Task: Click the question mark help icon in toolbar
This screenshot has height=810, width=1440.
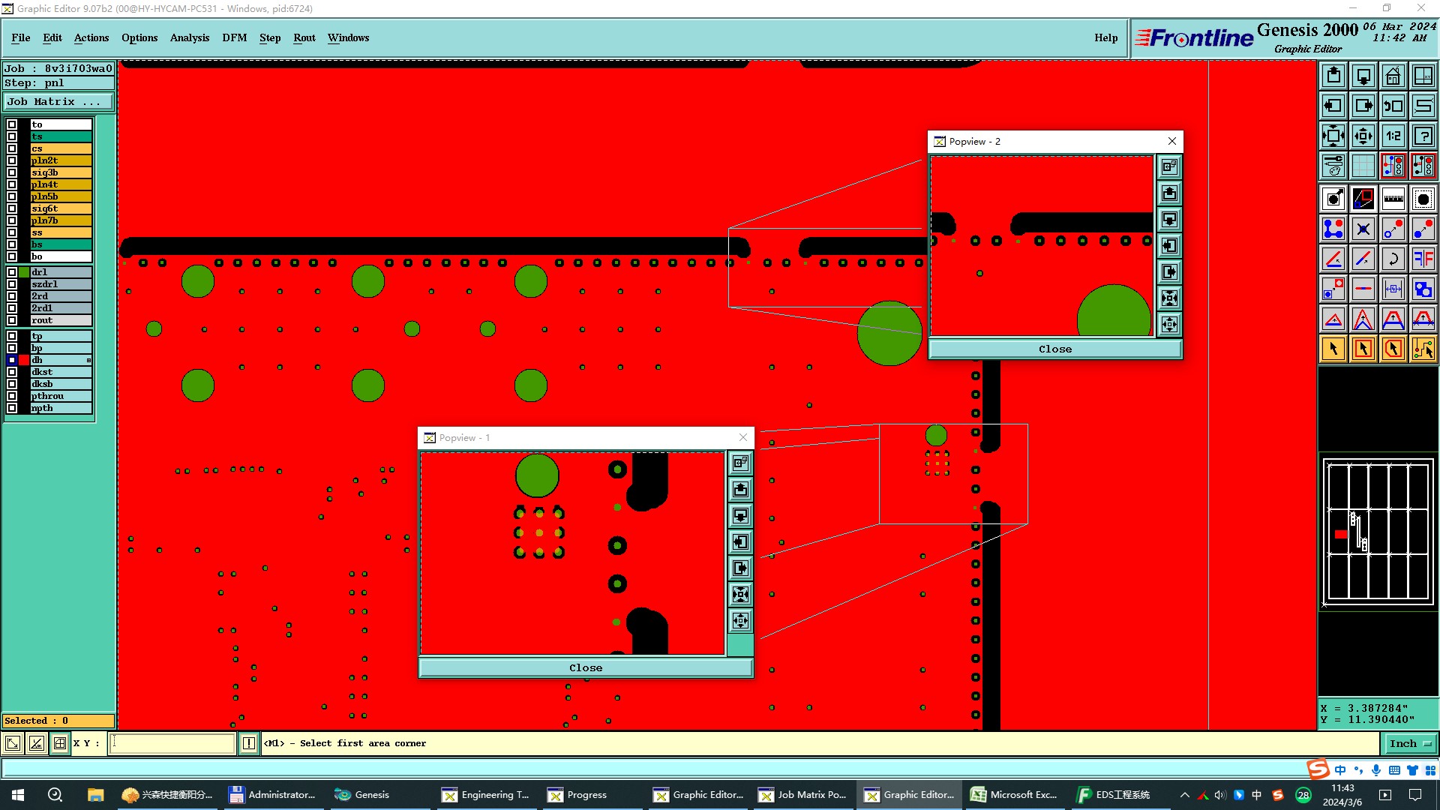Action: click(x=1423, y=136)
